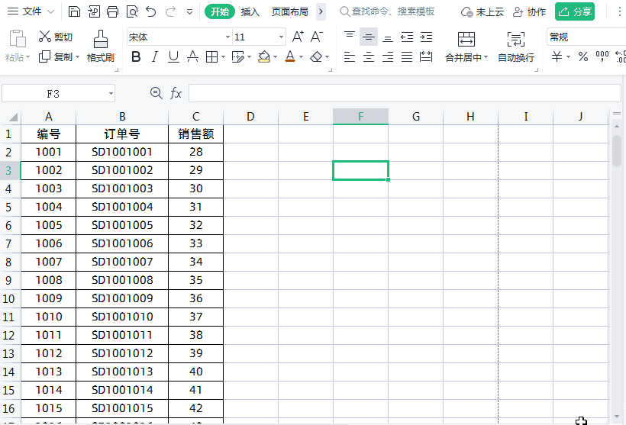The width and height of the screenshot is (626, 425).
Task: Increase indent icon
Action: (x=426, y=37)
